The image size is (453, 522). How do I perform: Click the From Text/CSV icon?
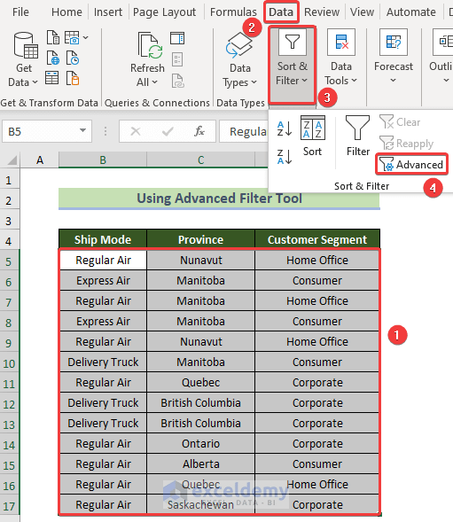click(52, 37)
